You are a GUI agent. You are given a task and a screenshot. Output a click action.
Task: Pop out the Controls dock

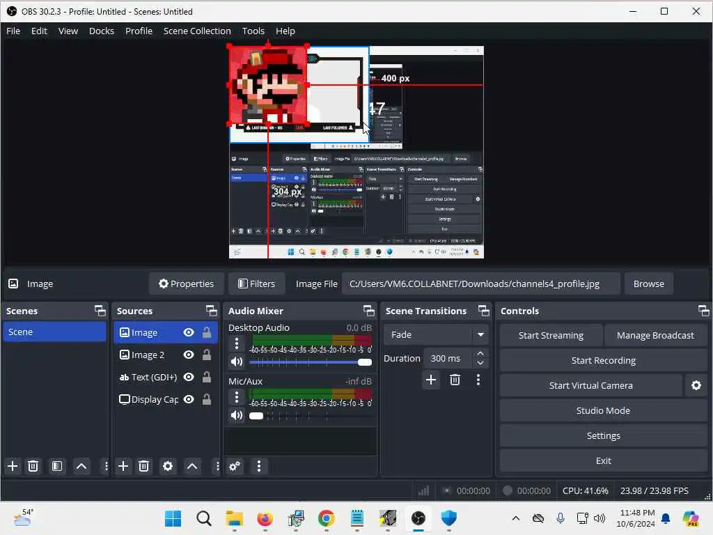(703, 311)
